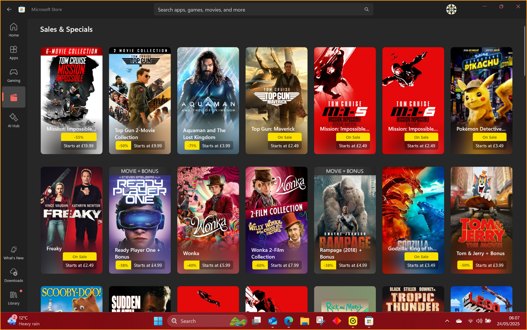The image size is (527, 330).
Task: Open the Gaming section in sidebar
Action: pyautogui.click(x=14, y=76)
